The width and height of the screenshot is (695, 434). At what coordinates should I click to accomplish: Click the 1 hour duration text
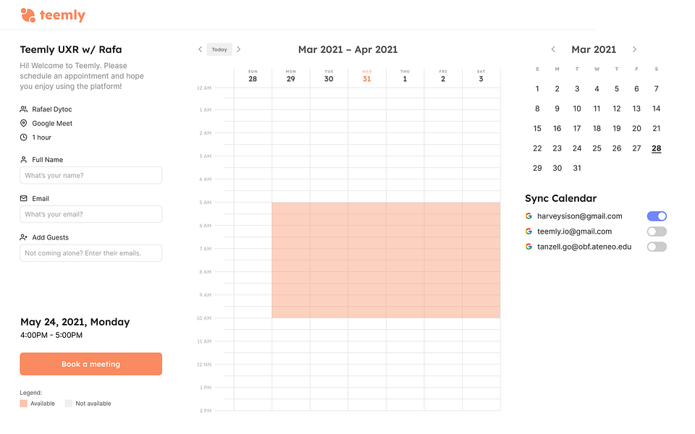(42, 137)
